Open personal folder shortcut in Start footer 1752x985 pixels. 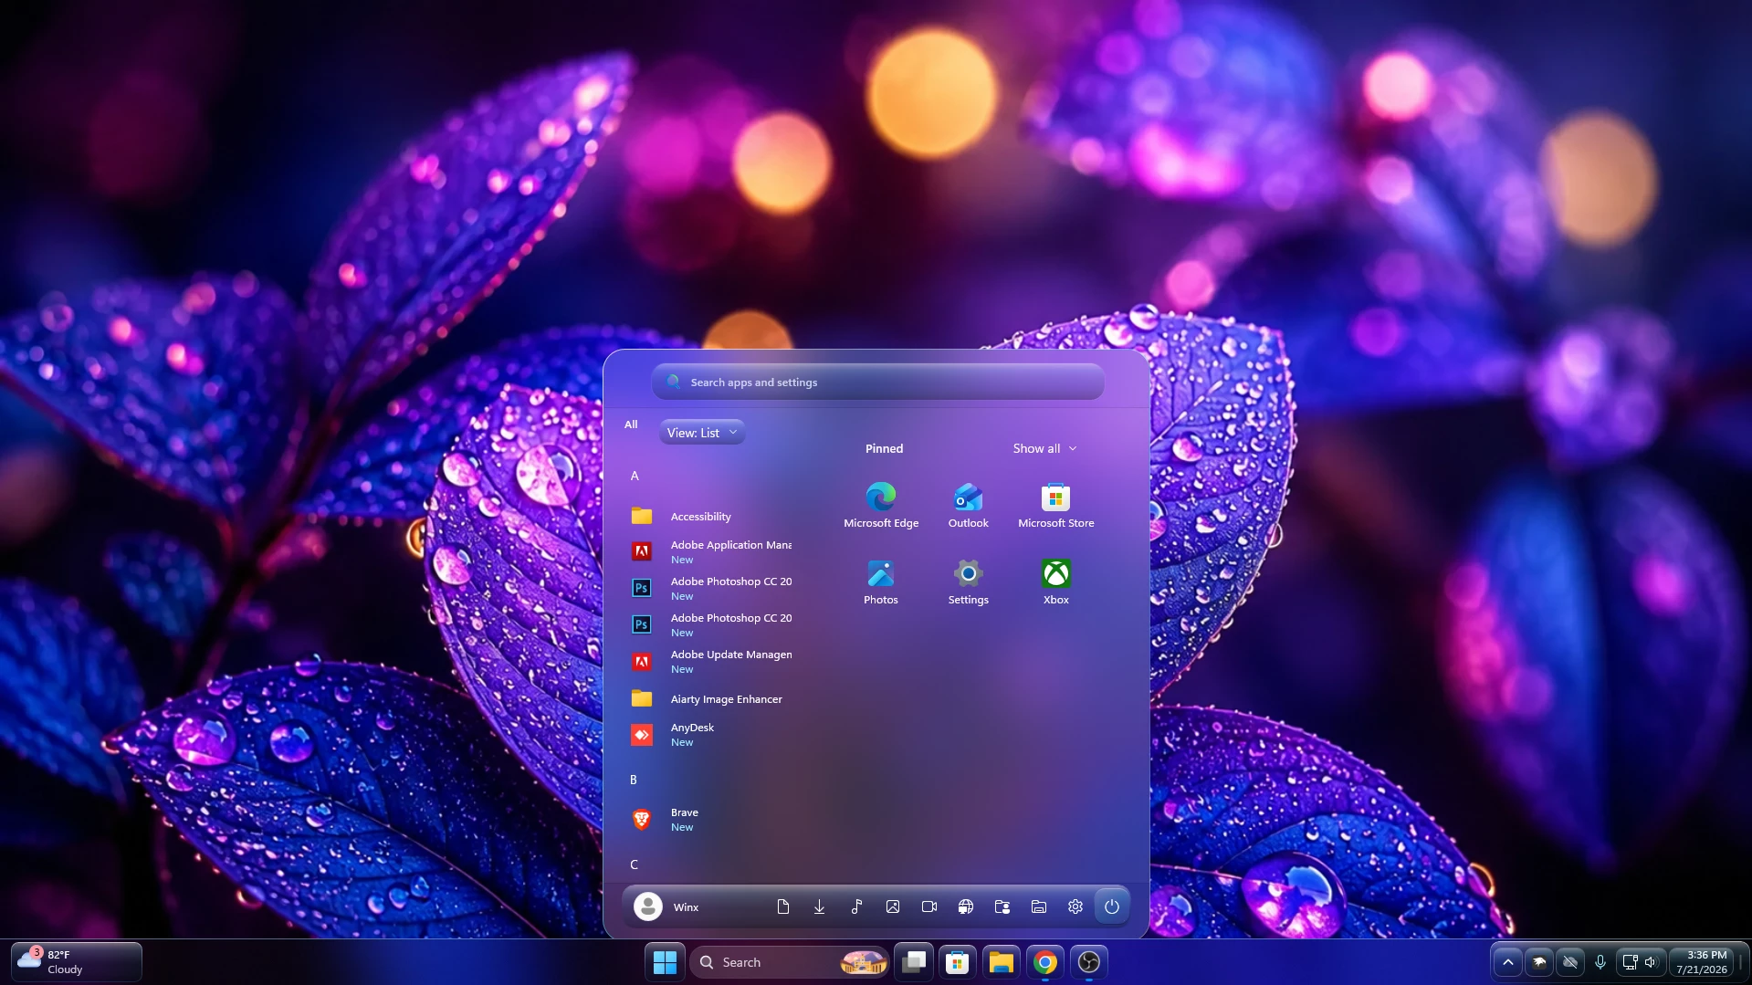pos(1002,906)
